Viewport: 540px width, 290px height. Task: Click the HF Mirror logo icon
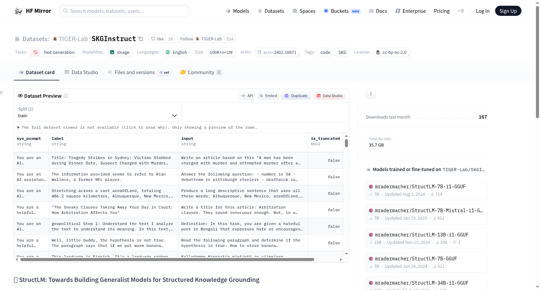click(x=19, y=11)
